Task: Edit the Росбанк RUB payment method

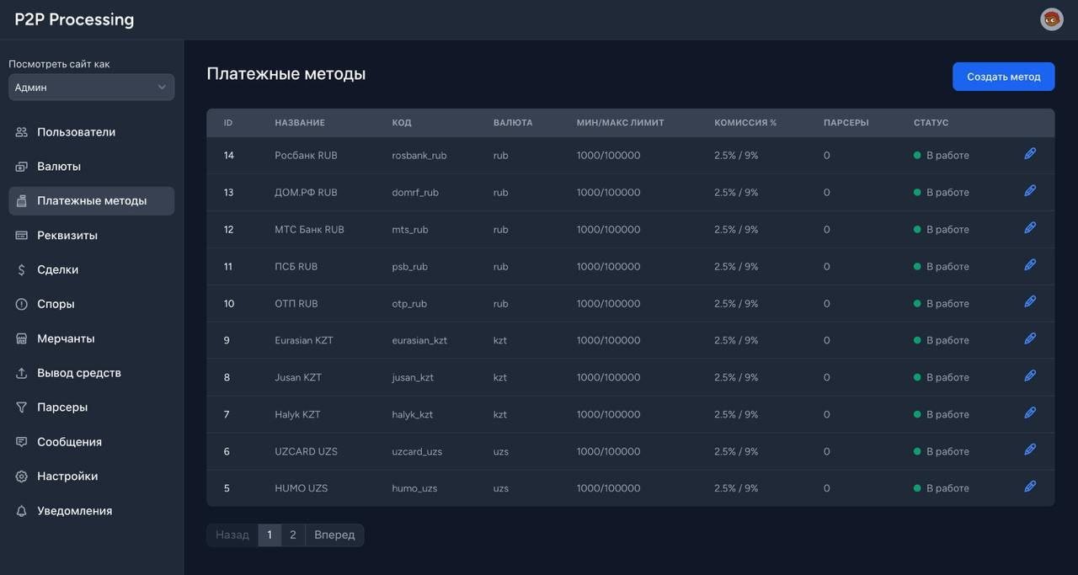Action: coord(1030,154)
